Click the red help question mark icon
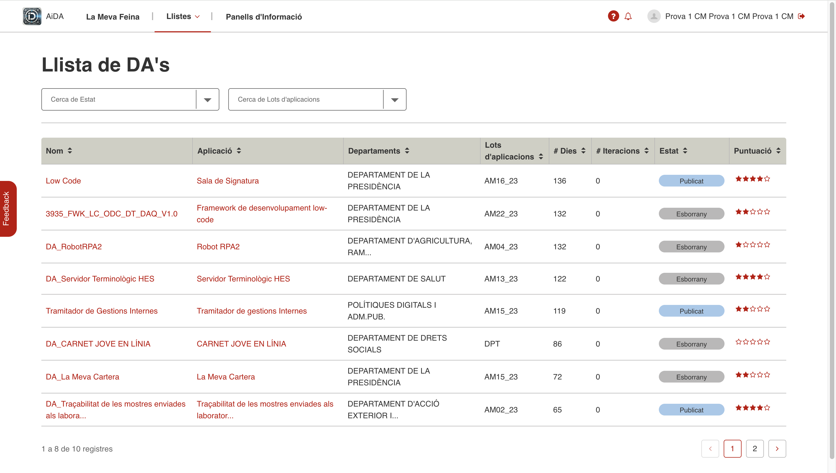The height and width of the screenshot is (473, 836). [613, 16]
